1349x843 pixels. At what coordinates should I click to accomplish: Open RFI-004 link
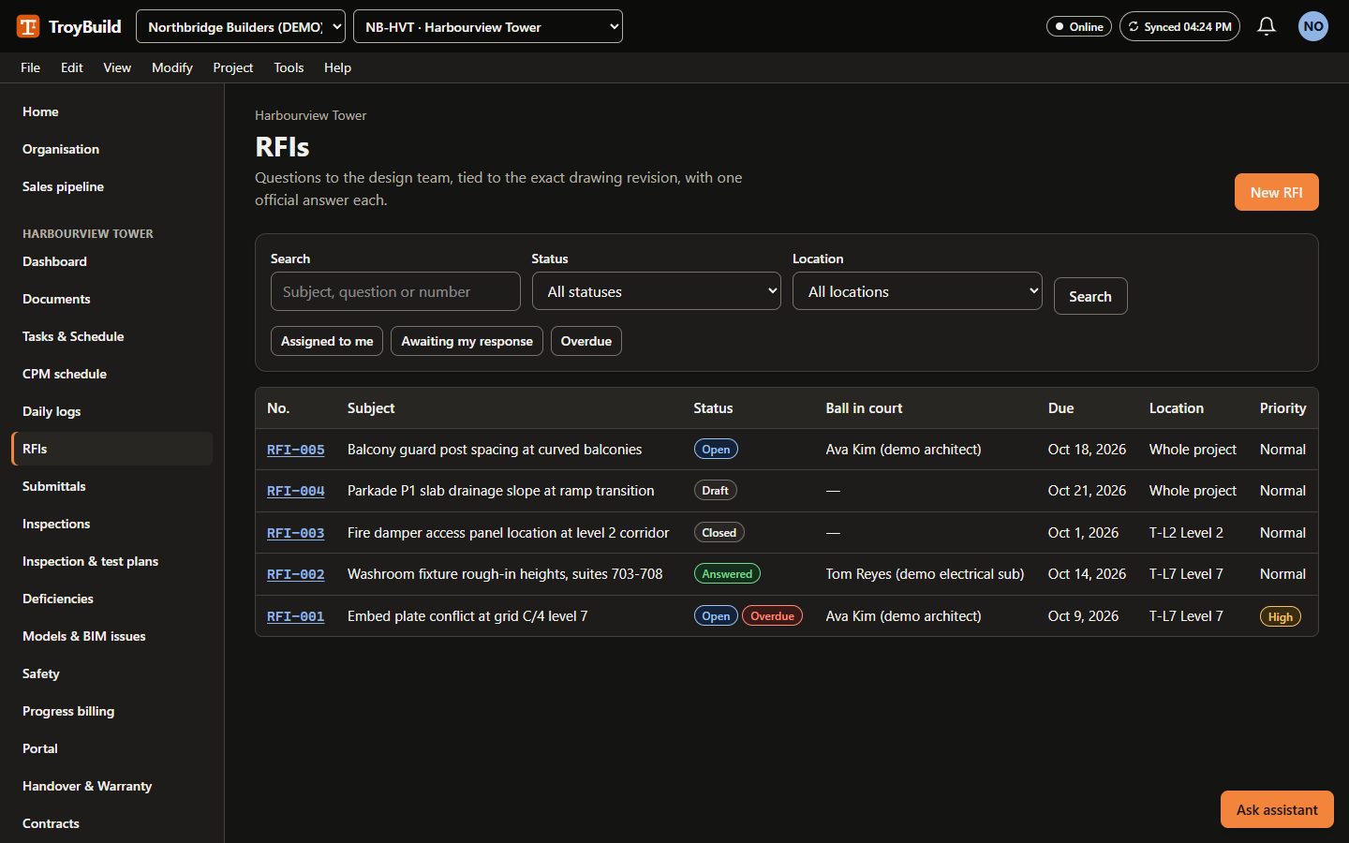click(295, 491)
